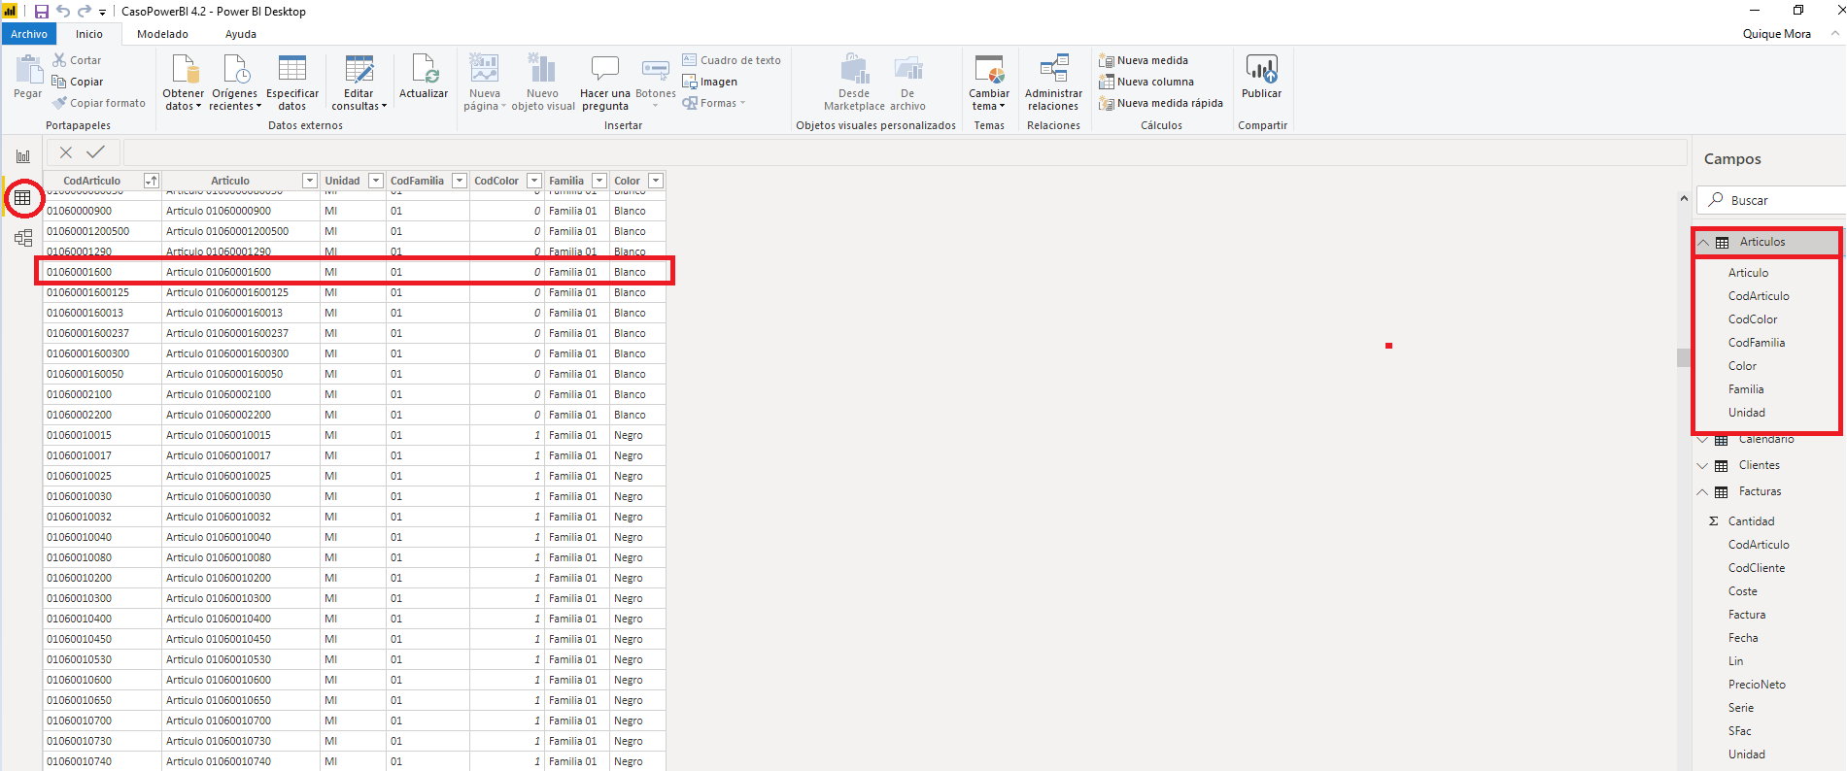
Task: Click Nueva columna
Action: pyautogui.click(x=1146, y=82)
